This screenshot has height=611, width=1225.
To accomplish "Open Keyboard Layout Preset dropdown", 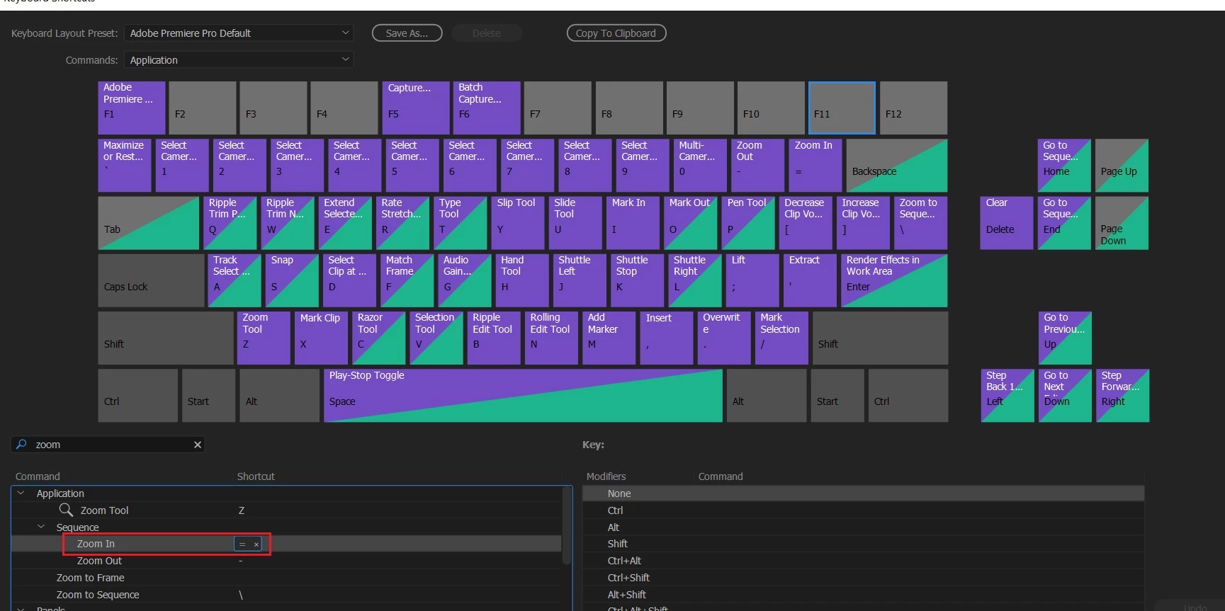I will click(x=239, y=33).
